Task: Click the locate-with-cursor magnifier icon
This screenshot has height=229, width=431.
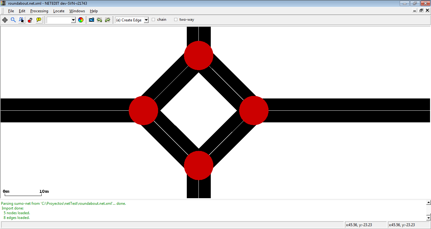Action: point(21,20)
